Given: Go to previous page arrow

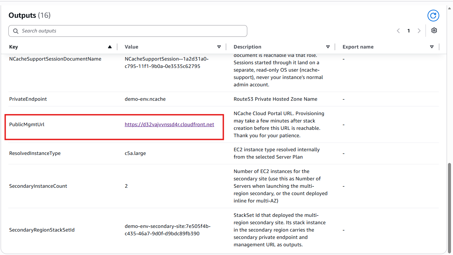Looking at the screenshot, I should pyautogui.click(x=398, y=31).
